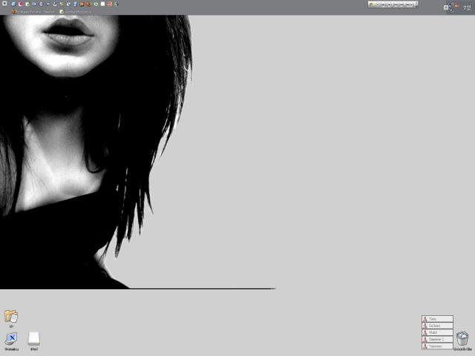Click the system tray clock
475x356 pixels.
[467, 7]
